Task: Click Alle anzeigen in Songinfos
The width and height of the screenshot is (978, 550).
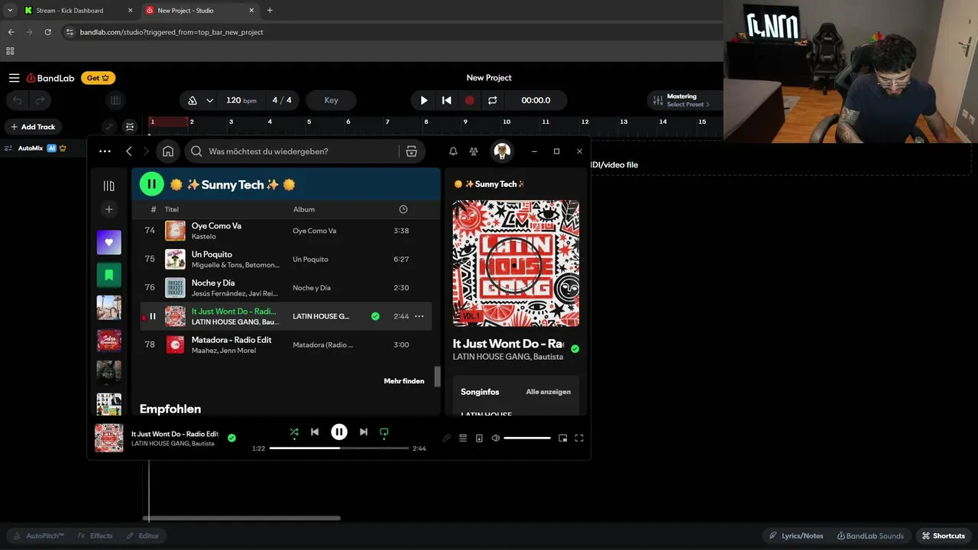Action: coord(548,392)
